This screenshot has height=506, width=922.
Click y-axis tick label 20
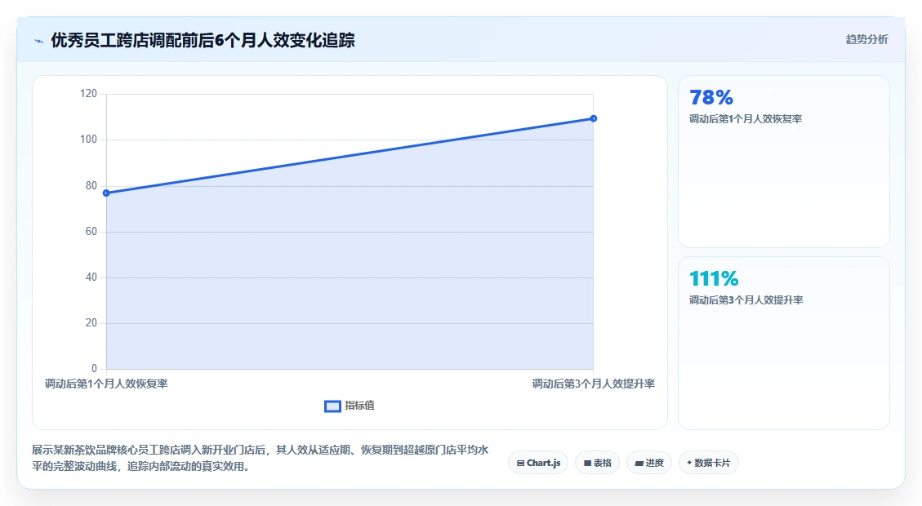pos(91,322)
